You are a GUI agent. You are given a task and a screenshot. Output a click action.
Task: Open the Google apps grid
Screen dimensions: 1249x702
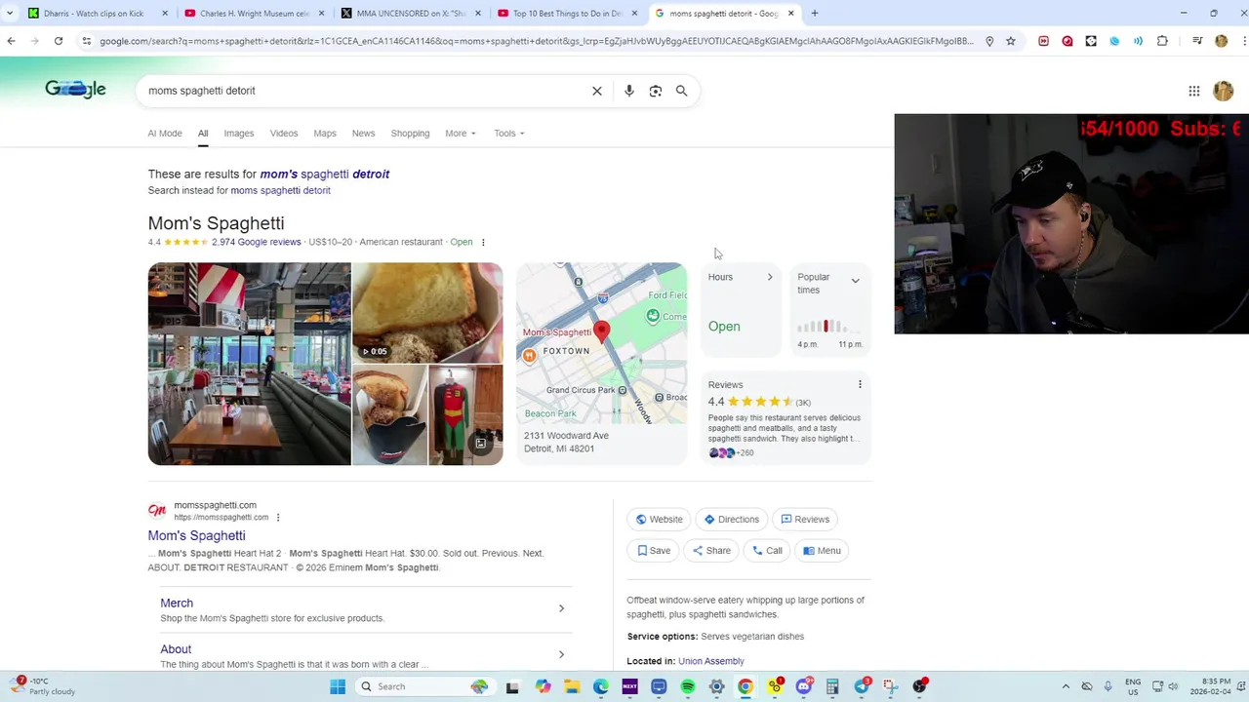(1194, 91)
